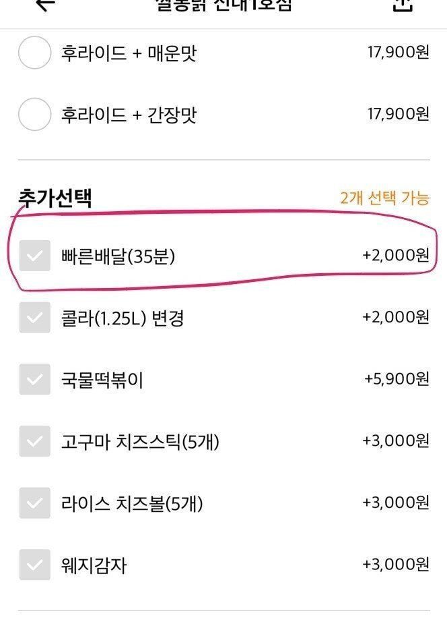Tap the 웨지감자 option label
This screenshot has width=447, height=628.
pos(94,565)
